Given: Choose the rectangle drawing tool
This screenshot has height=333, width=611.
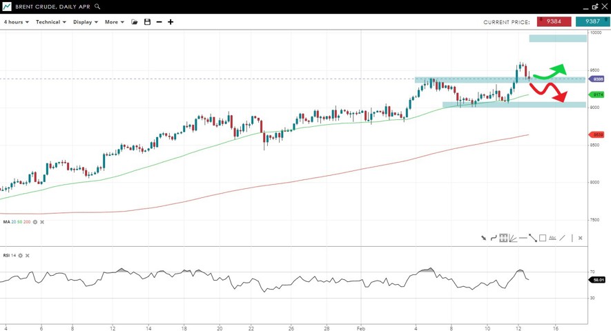Looking at the screenshot, I should tap(543, 238).
